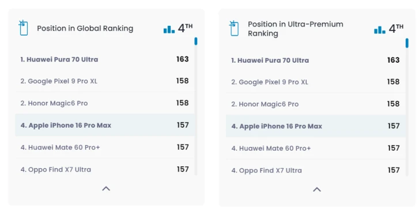This screenshot has width=419, height=210.
Task: Select highlighted Apple iPhone 16 Pro Max global row
Action: click(x=105, y=125)
